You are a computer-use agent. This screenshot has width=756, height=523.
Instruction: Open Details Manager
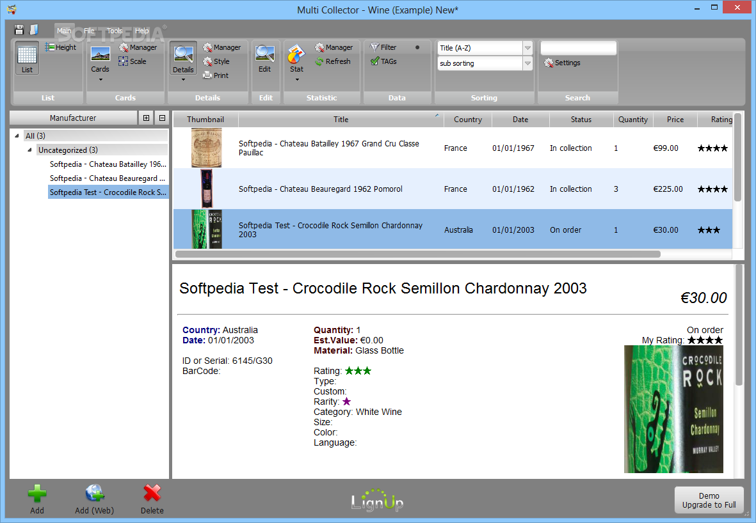(x=221, y=47)
